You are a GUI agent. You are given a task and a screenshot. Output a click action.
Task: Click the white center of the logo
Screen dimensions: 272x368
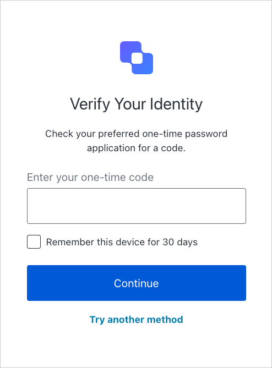point(137,58)
